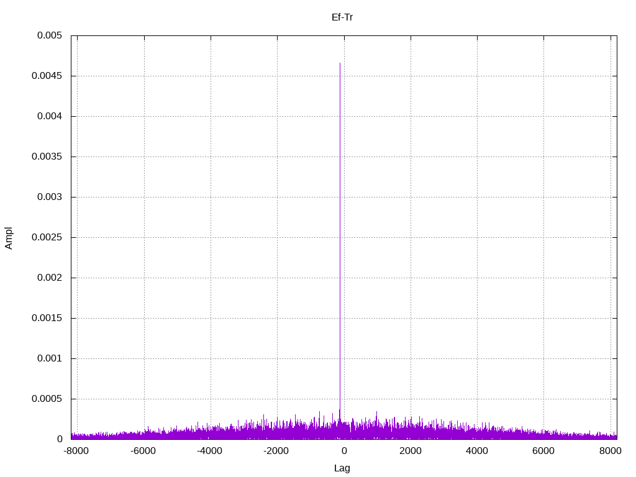Click the y-axis value 0.0045
Viewport: 636px width, 477px height.
tap(47, 76)
